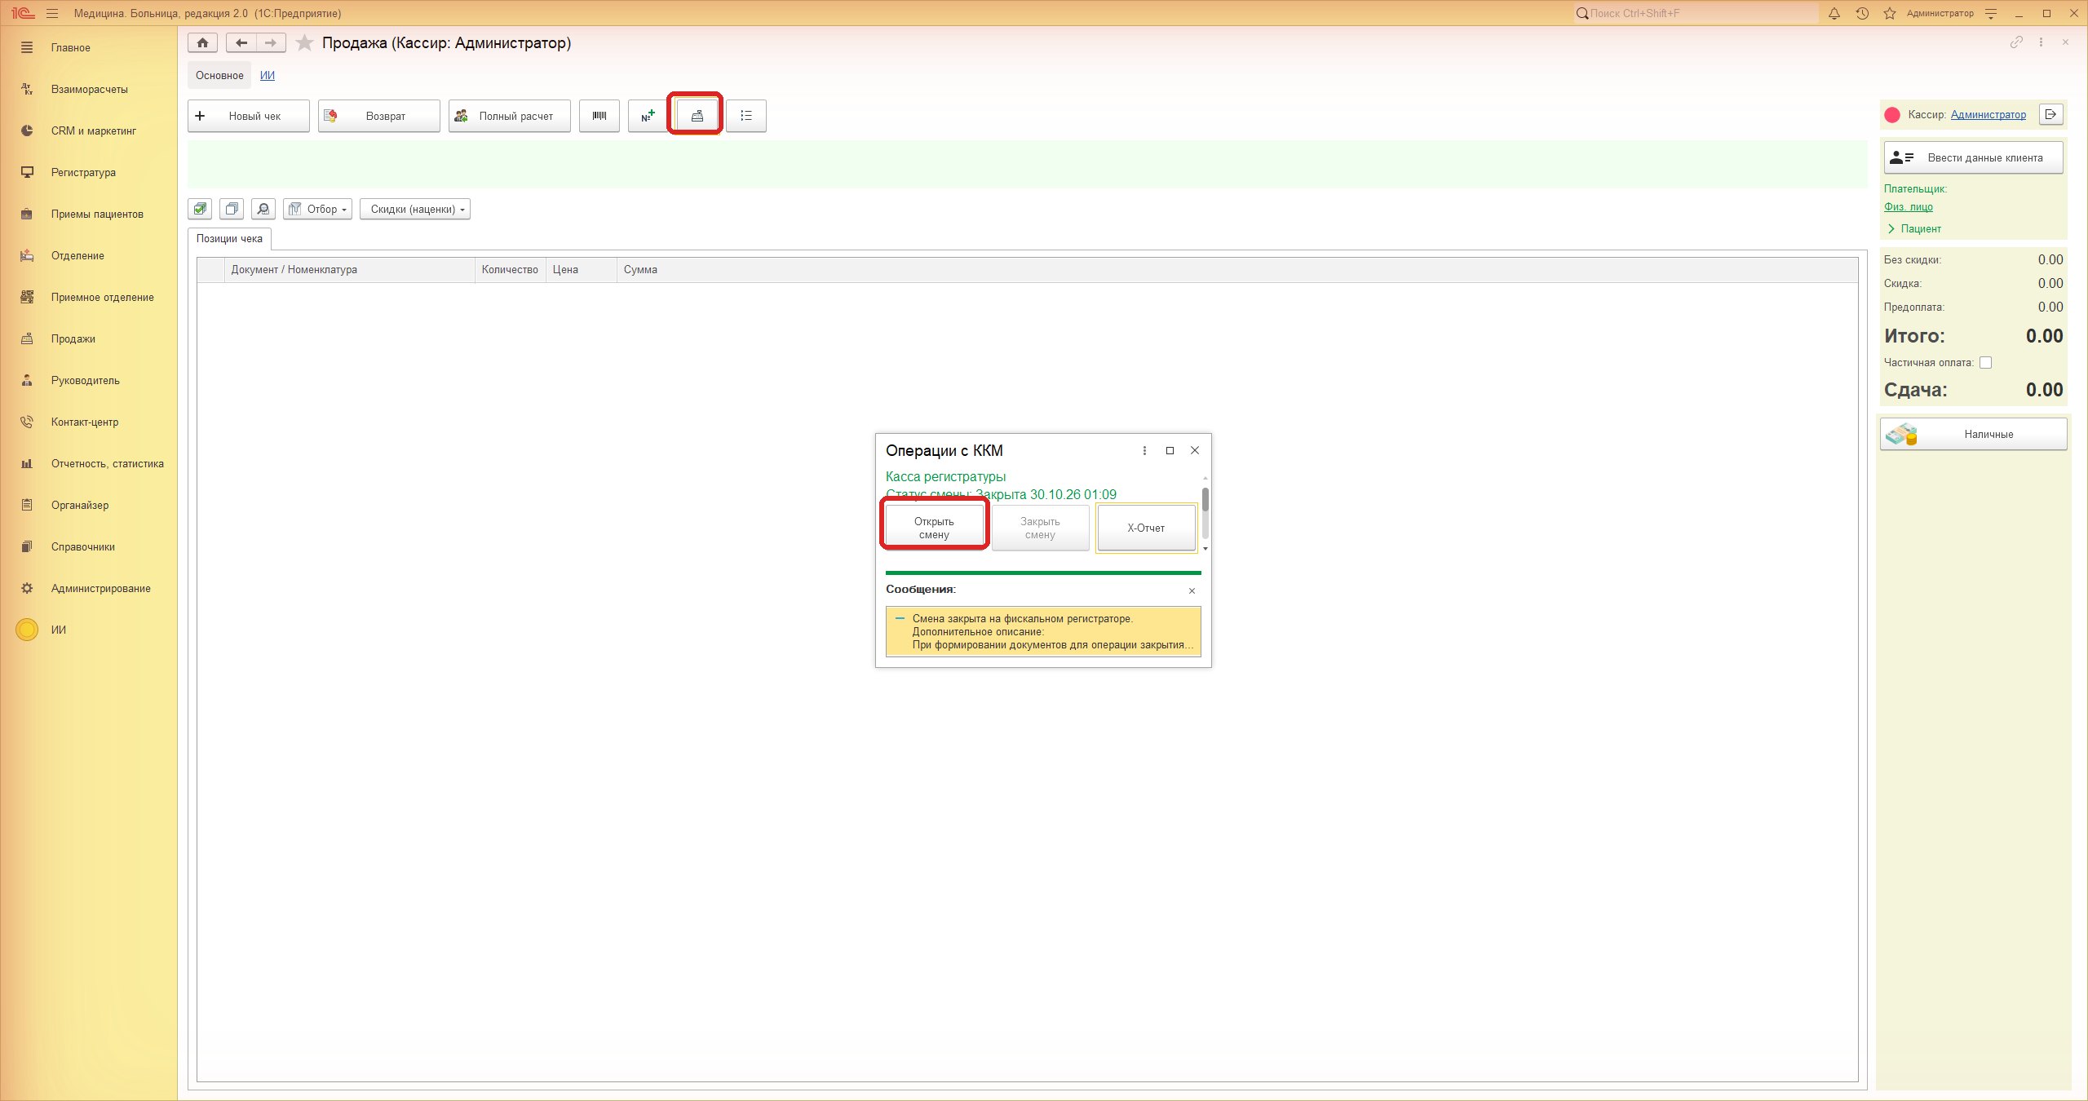This screenshot has height=1101, width=2088.
Task: Open the form's more actions kebab menu
Action: [x=2041, y=42]
